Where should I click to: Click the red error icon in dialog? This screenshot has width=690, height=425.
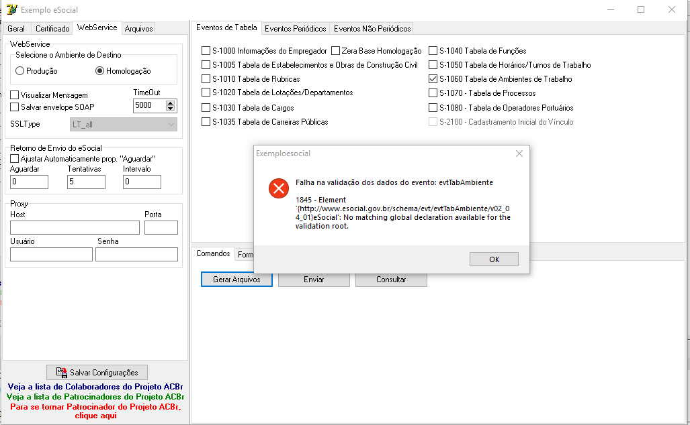(279, 188)
